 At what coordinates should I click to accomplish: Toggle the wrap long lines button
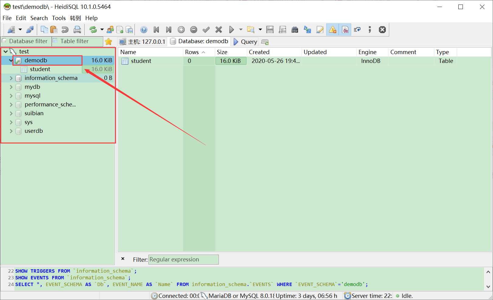pos(357,29)
